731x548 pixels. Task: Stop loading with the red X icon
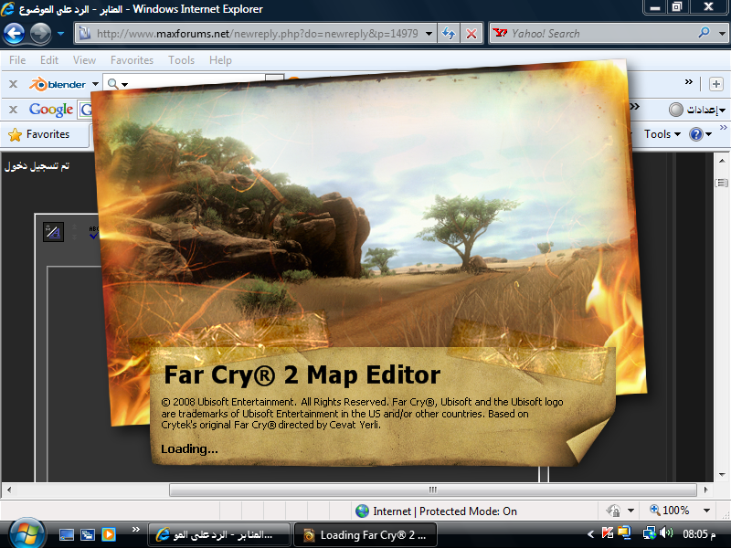click(471, 34)
